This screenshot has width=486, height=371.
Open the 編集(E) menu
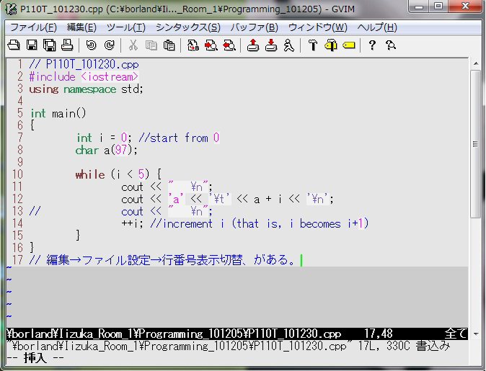coord(81,27)
